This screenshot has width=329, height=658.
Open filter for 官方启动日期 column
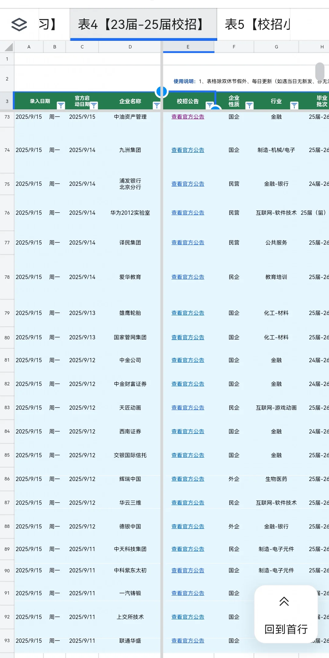(x=94, y=105)
